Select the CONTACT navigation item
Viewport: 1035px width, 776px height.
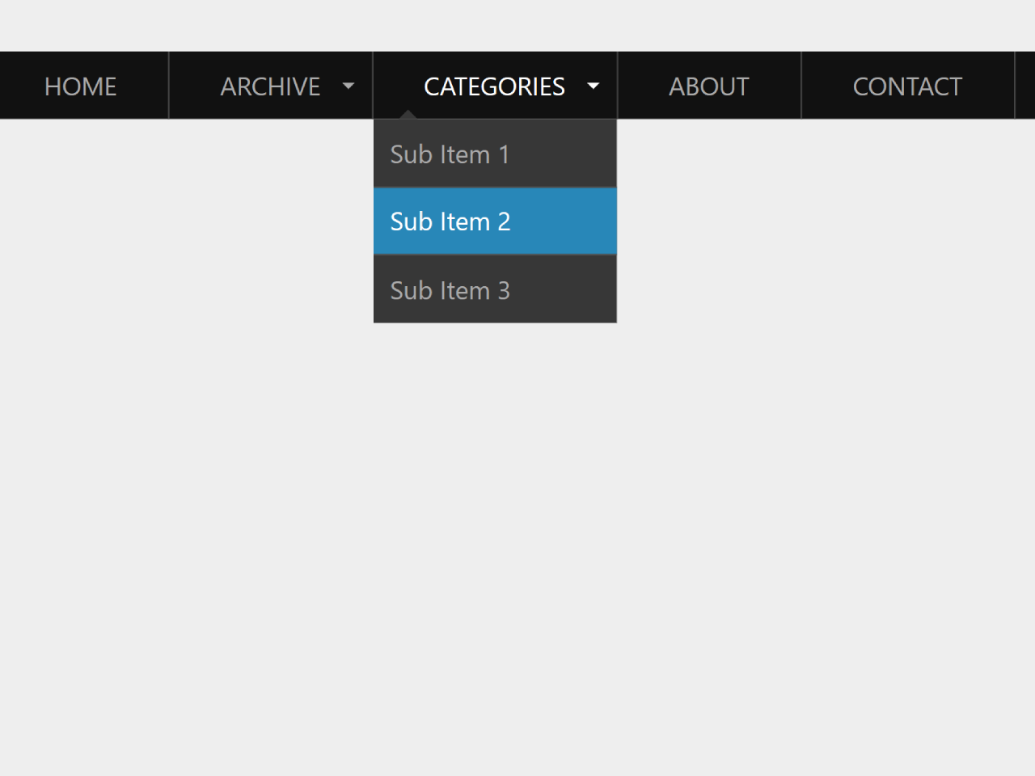[907, 86]
